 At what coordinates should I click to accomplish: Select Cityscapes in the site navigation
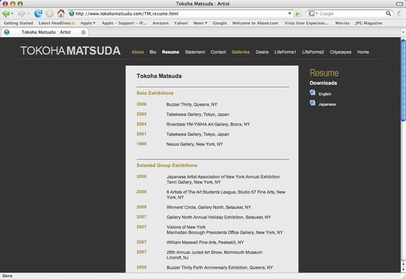point(340,52)
